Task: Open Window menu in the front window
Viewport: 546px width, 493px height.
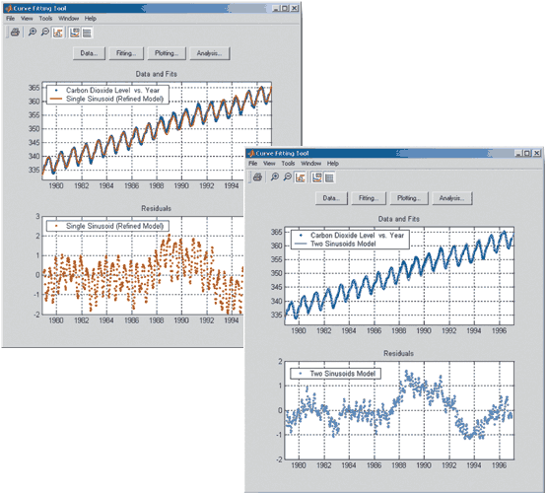Action: 311,164
